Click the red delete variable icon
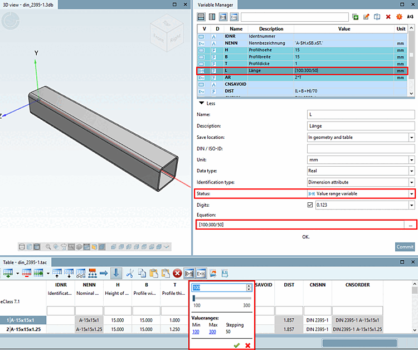418x350 pixels. pos(388,17)
